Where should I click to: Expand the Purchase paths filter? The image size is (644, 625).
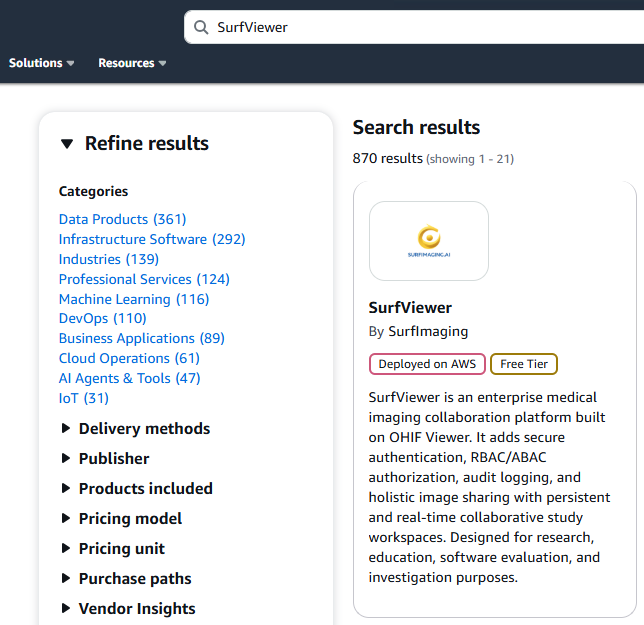click(x=126, y=579)
